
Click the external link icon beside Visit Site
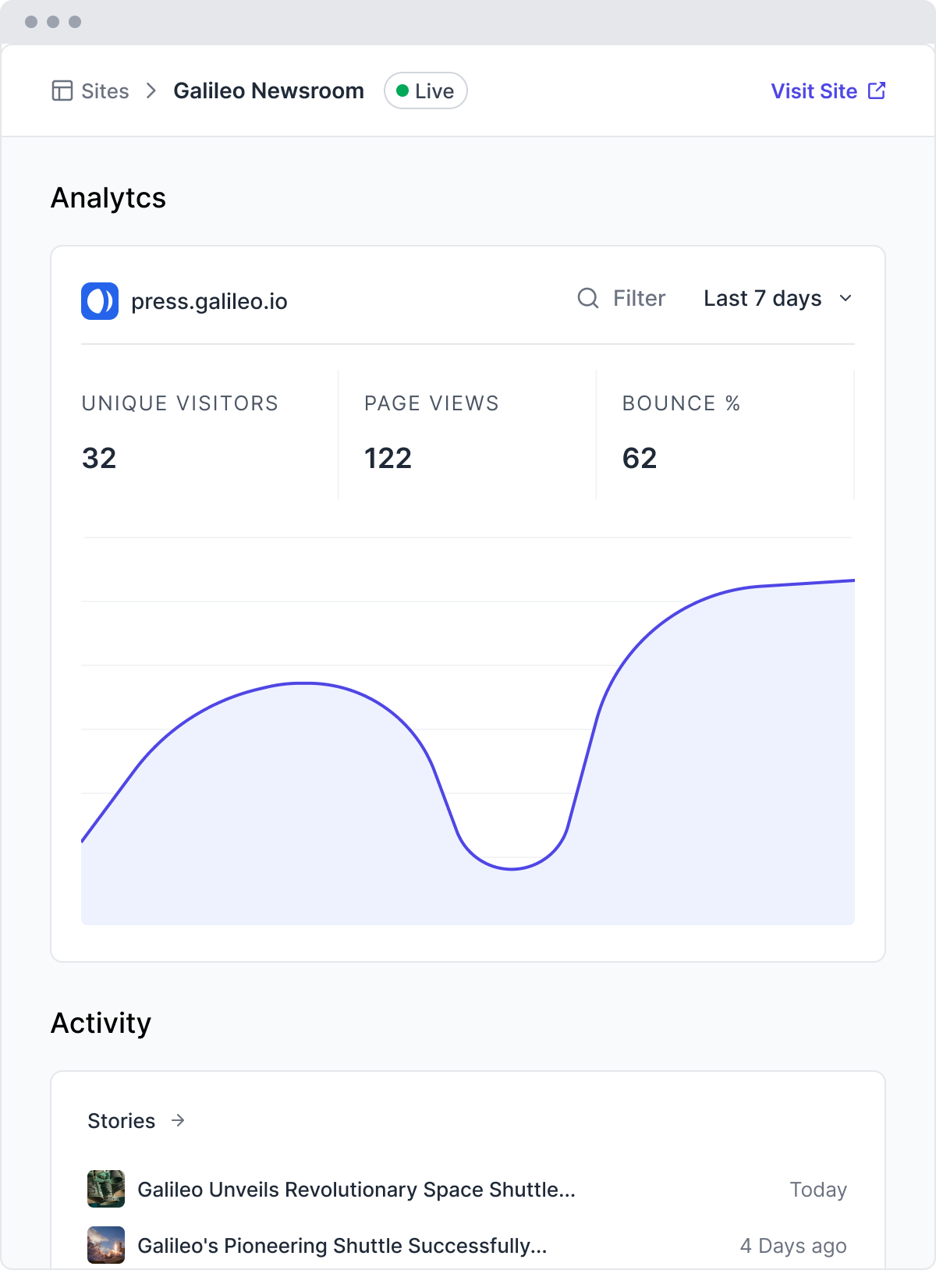(877, 90)
